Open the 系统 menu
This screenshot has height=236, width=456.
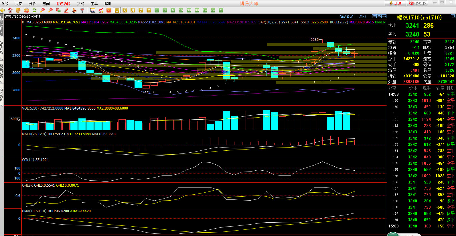[x=5, y=4]
